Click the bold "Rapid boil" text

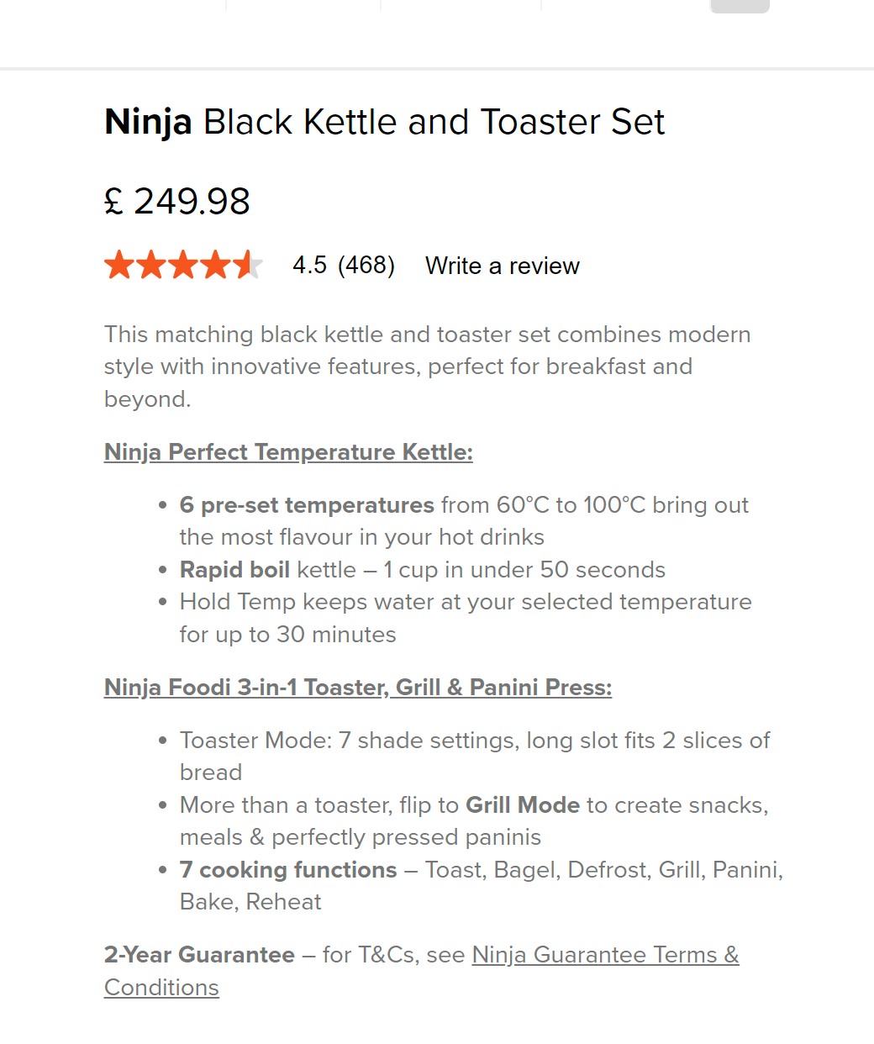click(x=234, y=570)
